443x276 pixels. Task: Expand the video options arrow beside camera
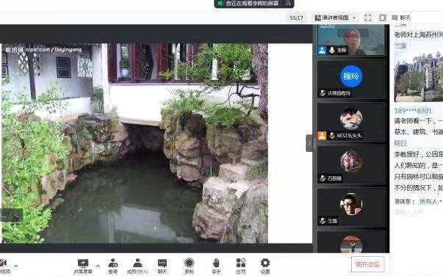pyautogui.click(x=16, y=266)
